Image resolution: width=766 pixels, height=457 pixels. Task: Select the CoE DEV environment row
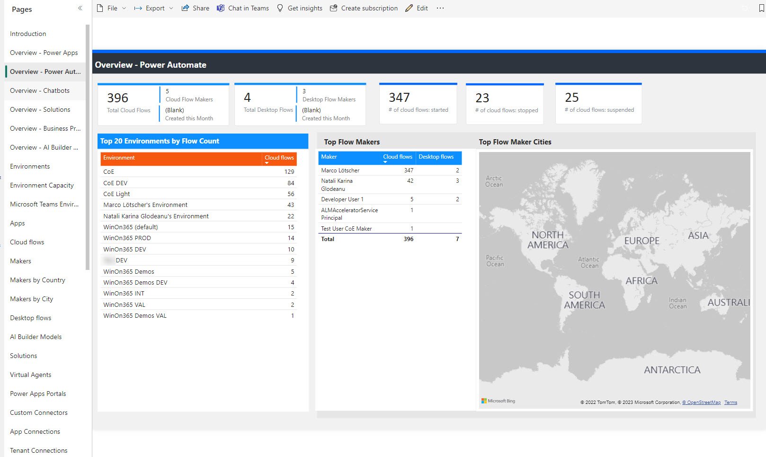(x=199, y=183)
